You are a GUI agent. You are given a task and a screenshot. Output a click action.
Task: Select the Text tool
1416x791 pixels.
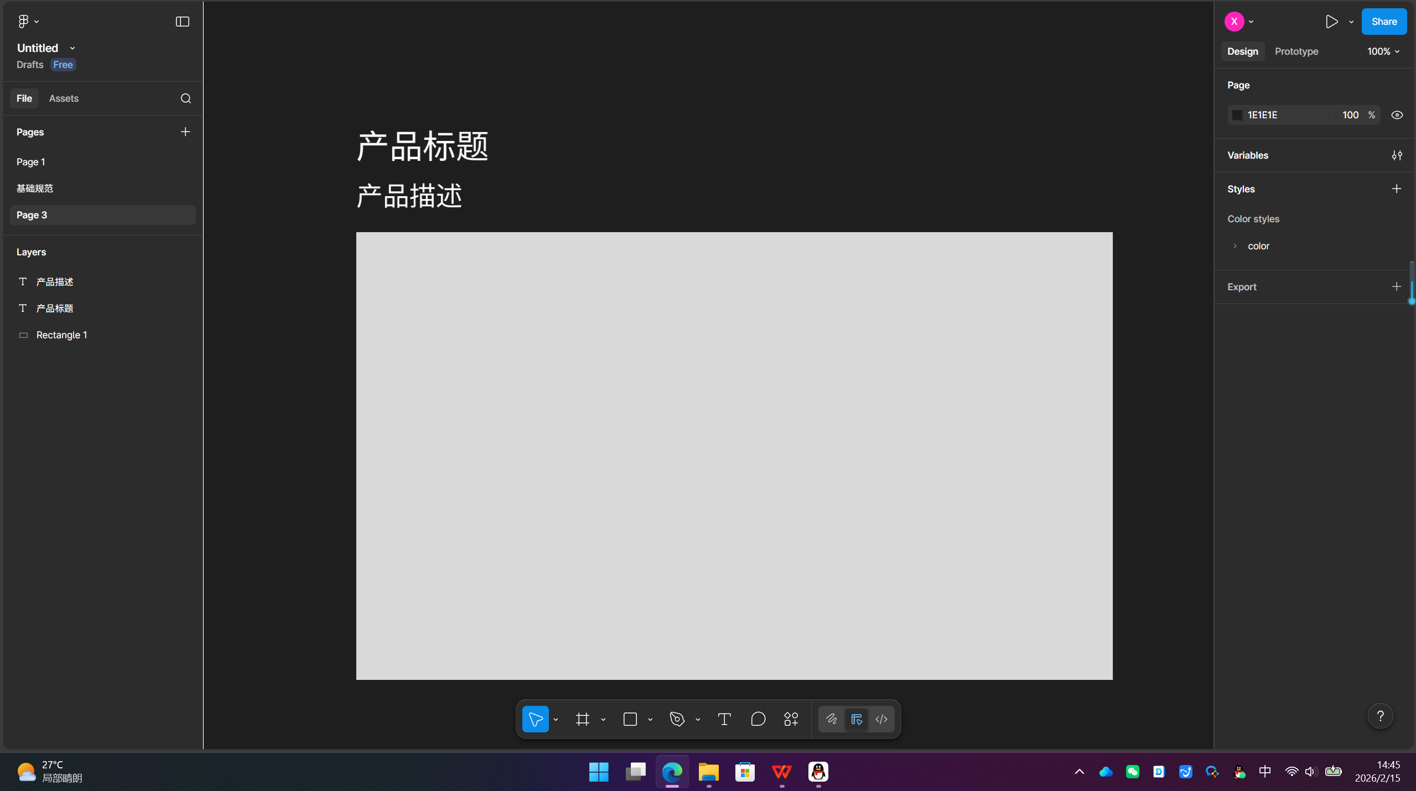(x=723, y=719)
